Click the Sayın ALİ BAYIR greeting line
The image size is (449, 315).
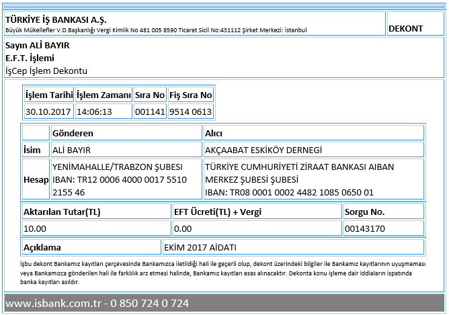coord(37,45)
